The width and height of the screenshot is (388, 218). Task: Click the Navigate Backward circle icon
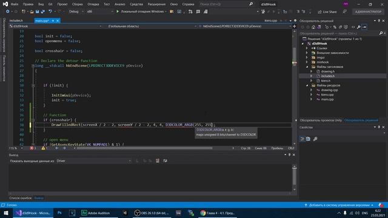click(8, 12)
